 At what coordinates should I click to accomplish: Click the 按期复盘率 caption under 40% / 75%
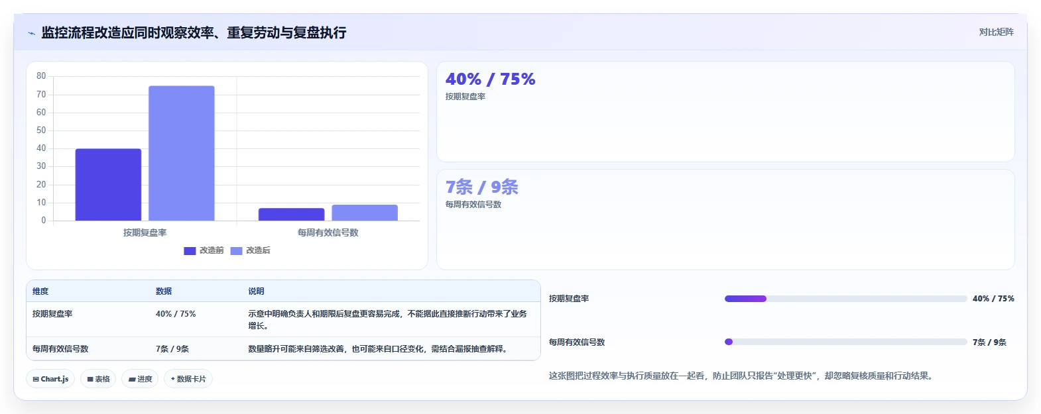[x=465, y=97]
